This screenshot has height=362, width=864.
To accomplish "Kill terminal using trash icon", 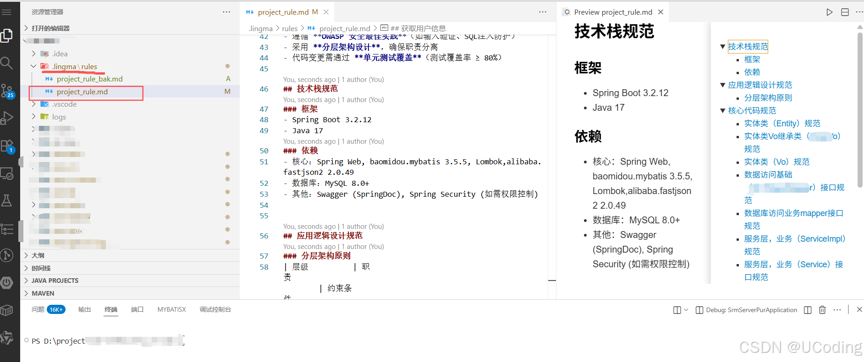I will tap(822, 310).
